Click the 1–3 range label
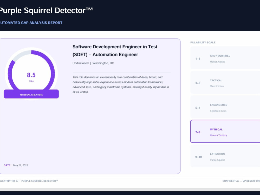 [x=198, y=59]
